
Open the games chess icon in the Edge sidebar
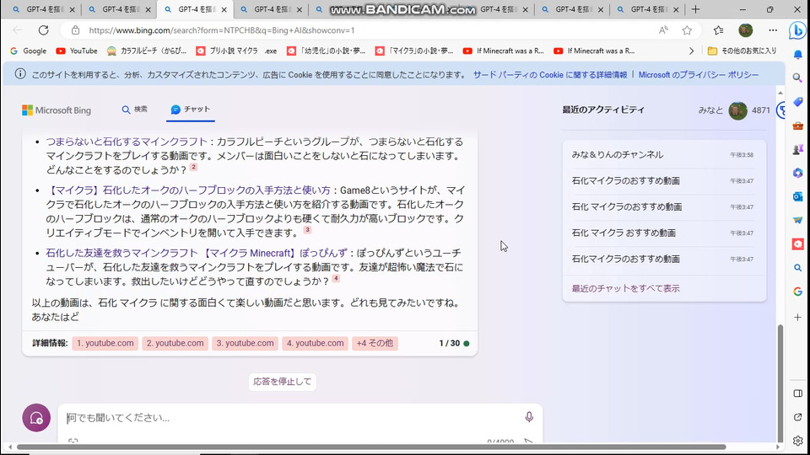point(797,149)
